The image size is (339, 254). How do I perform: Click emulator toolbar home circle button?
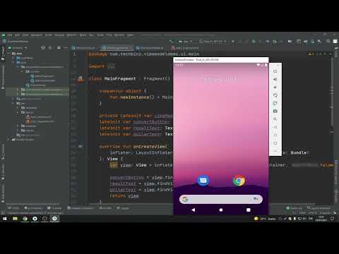(275, 135)
